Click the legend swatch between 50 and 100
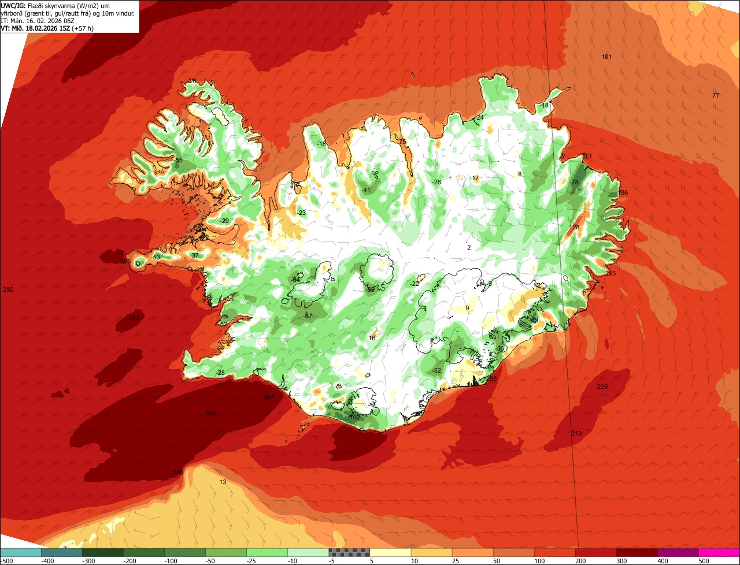The height and width of the screenshot is (565, 740). coord(513,553)
